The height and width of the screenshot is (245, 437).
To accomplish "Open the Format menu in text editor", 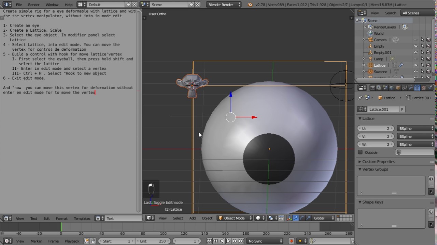I will [61, 218].
